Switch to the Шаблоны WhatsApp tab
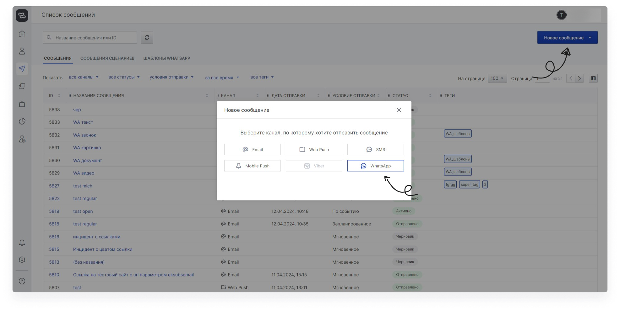 click(x=167, y=58)
